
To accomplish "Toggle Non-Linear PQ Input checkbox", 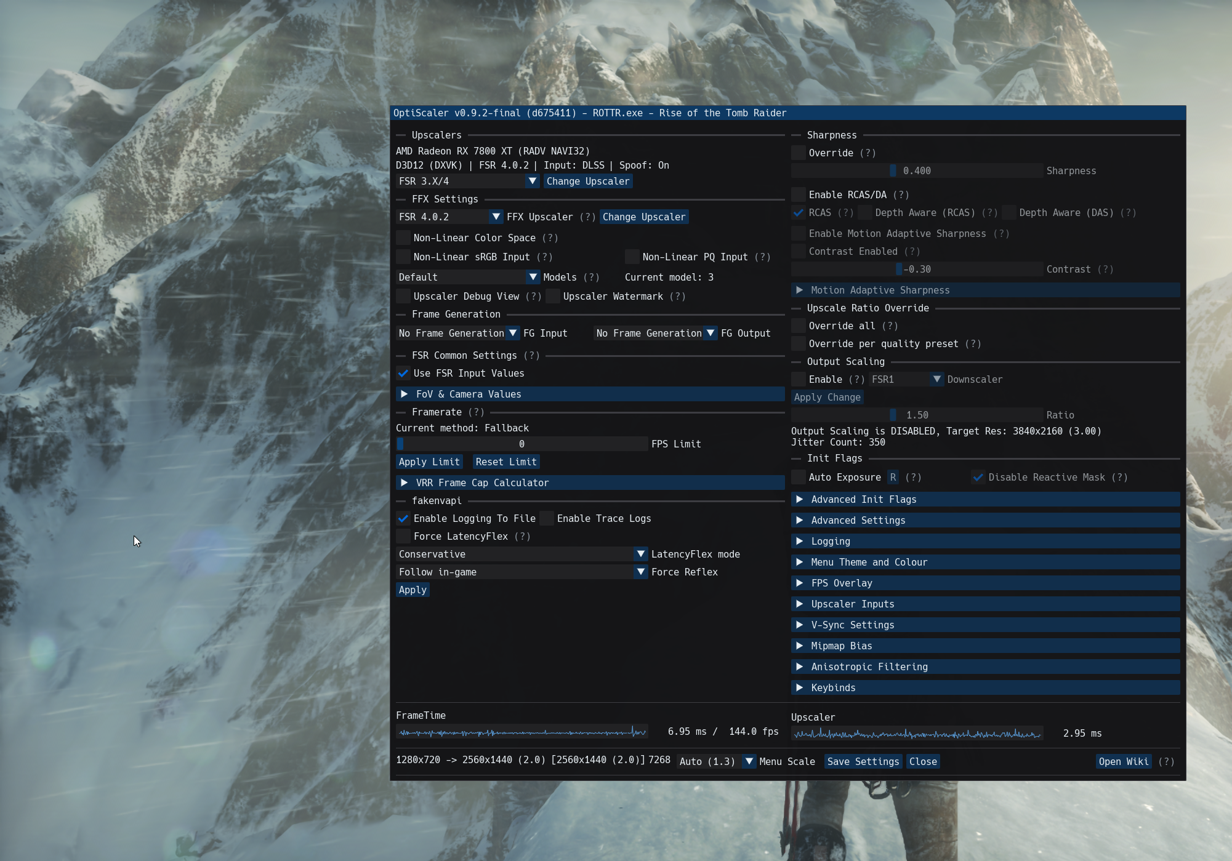I will tap(632, 257).
